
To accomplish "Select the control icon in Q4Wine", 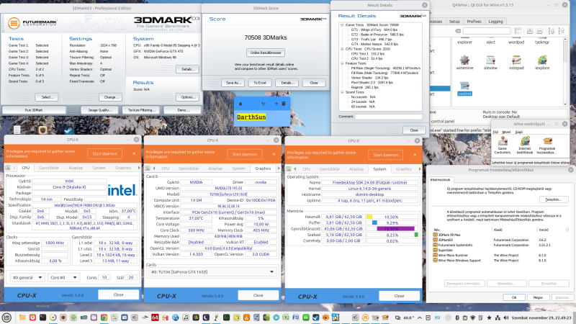I will tap(464, 89).
